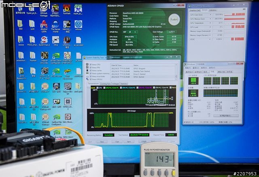Viewport: 259px width, 177px height.
Task: Open the 3DMark Vantage desktop shortcut
Action: coord(44,10)
